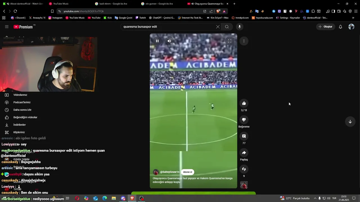This screenshot has height=202, width=360.
Task: Open the taskbar weather widget
Action: (x=295, y=198)
